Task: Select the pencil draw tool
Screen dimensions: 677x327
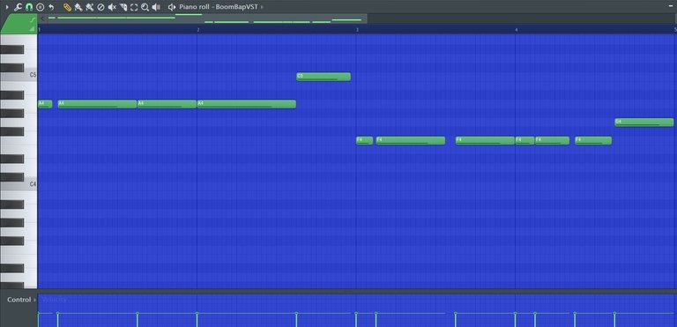Action: pos(67,7)
